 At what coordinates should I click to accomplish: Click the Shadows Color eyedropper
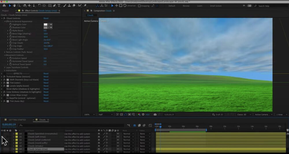point(50,28)
